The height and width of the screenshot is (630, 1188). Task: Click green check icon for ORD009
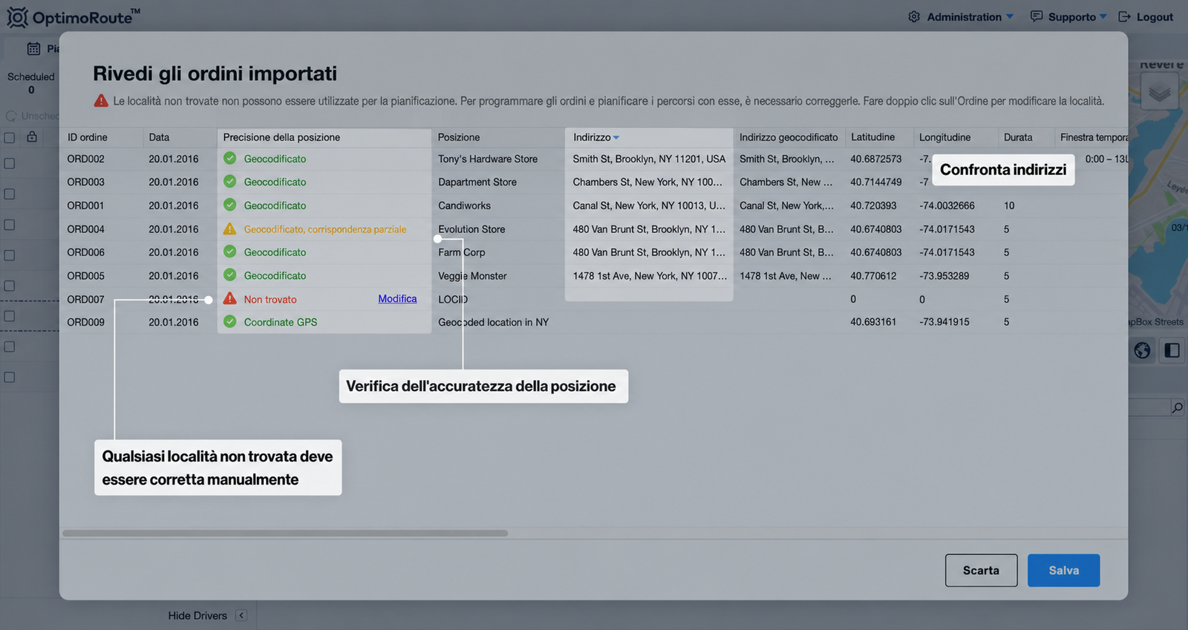point(230,321)
